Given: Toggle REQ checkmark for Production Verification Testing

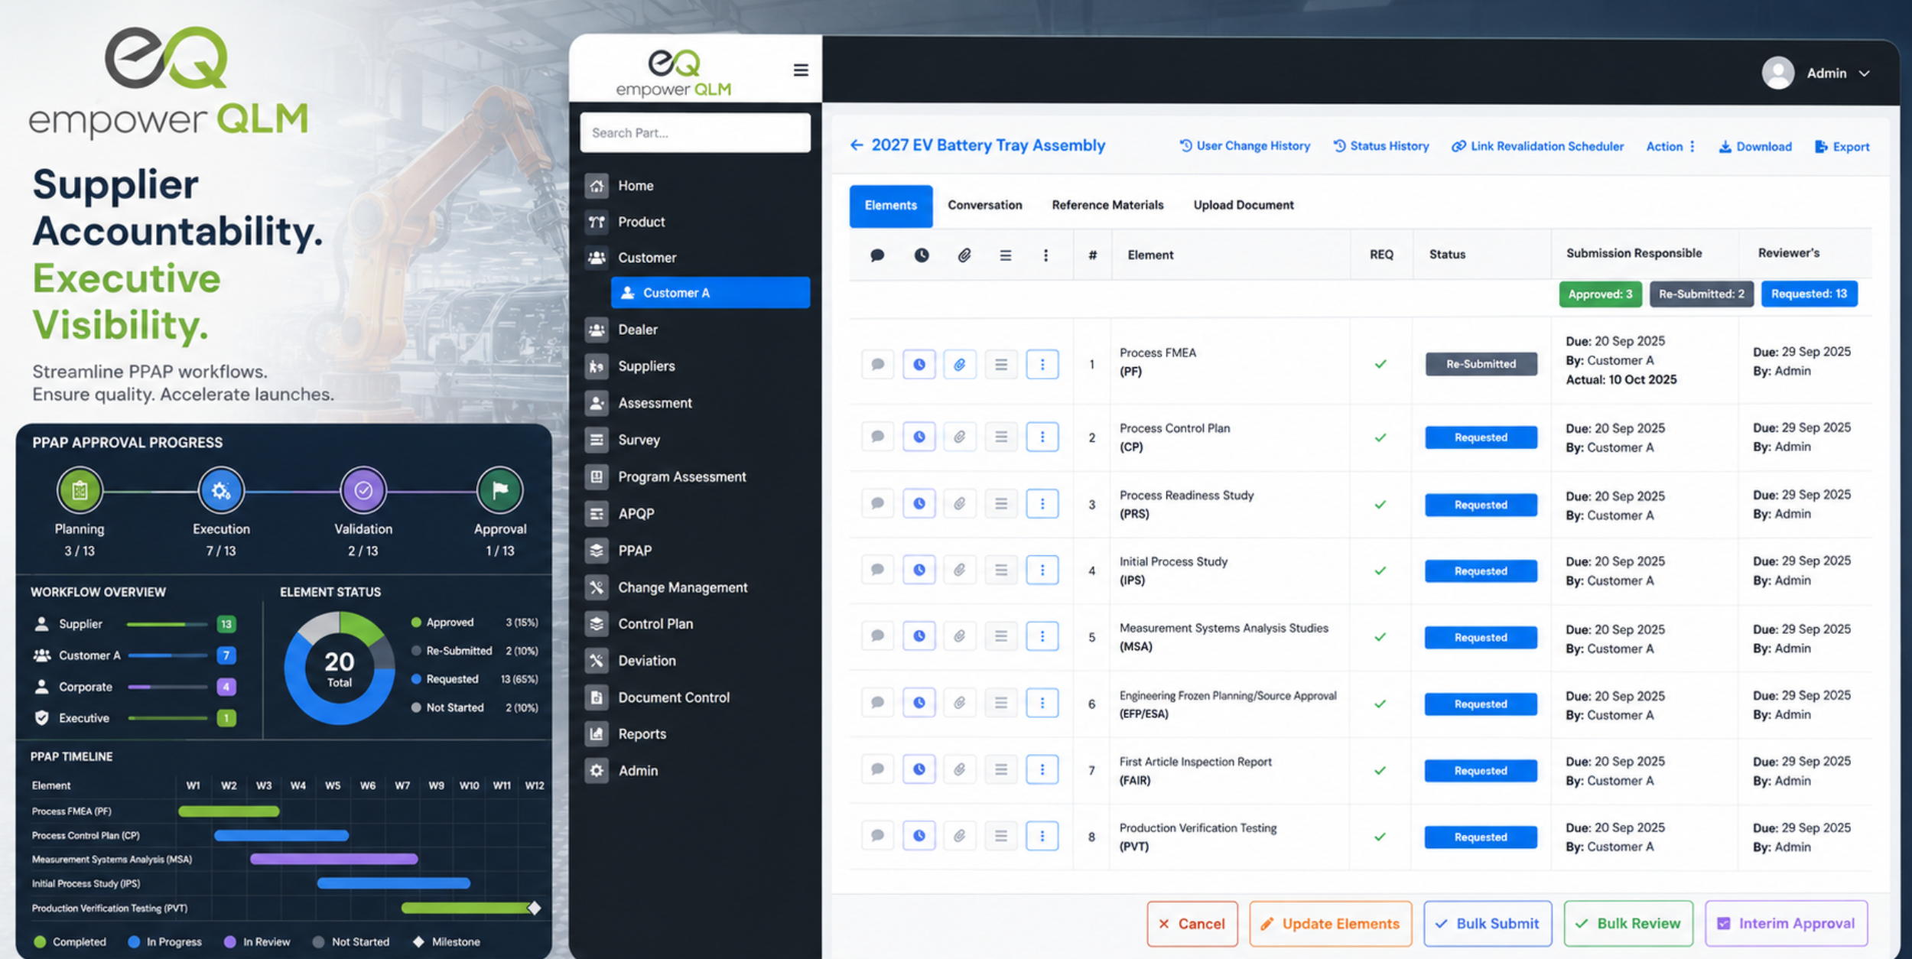Looking at the screenshot, I should (x=1380, y=837).
